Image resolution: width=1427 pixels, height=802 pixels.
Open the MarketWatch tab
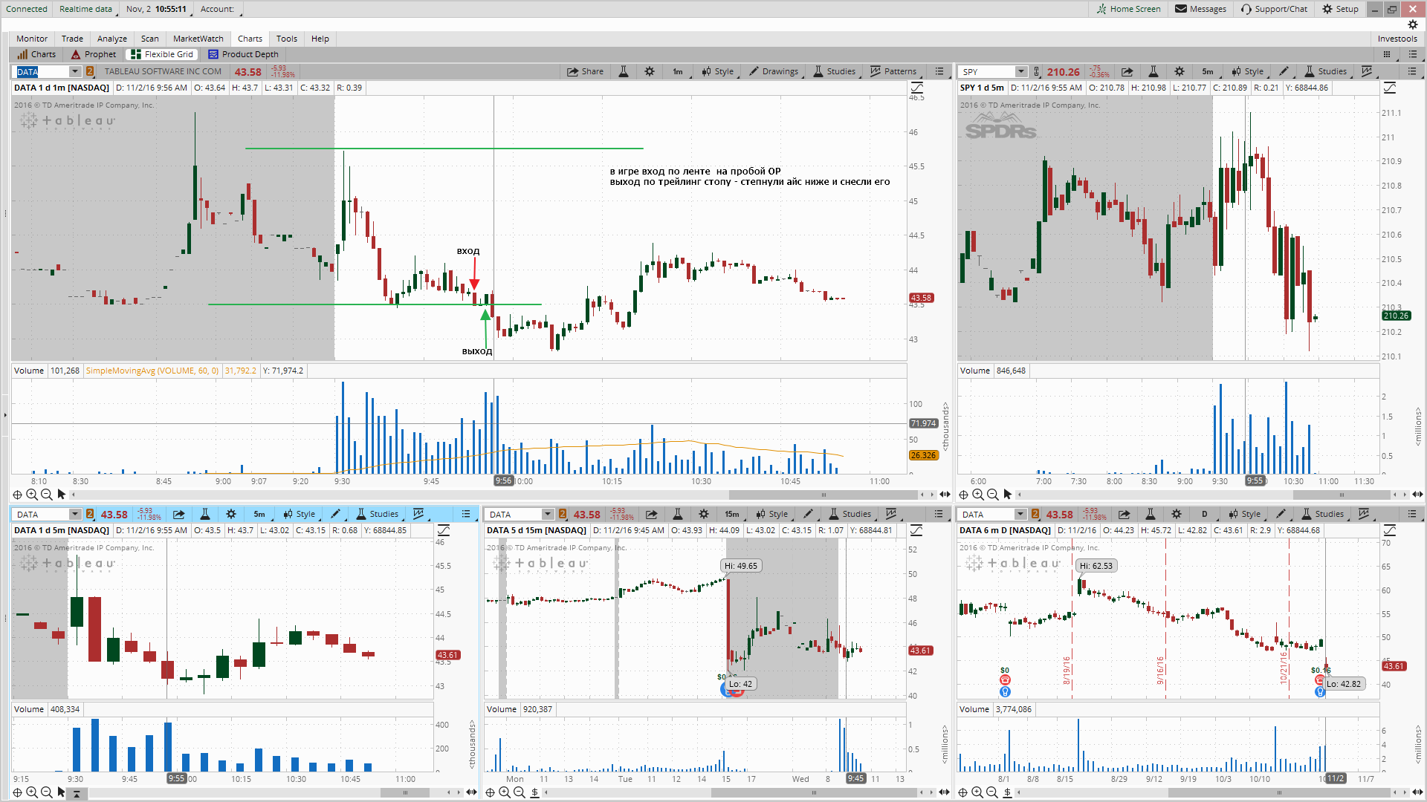[x=198, y=39]
